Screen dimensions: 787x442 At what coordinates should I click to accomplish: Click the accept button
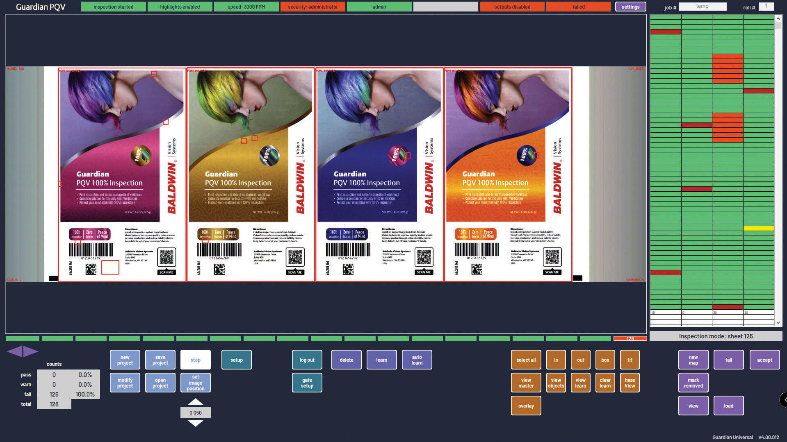[x=765, y=360]
